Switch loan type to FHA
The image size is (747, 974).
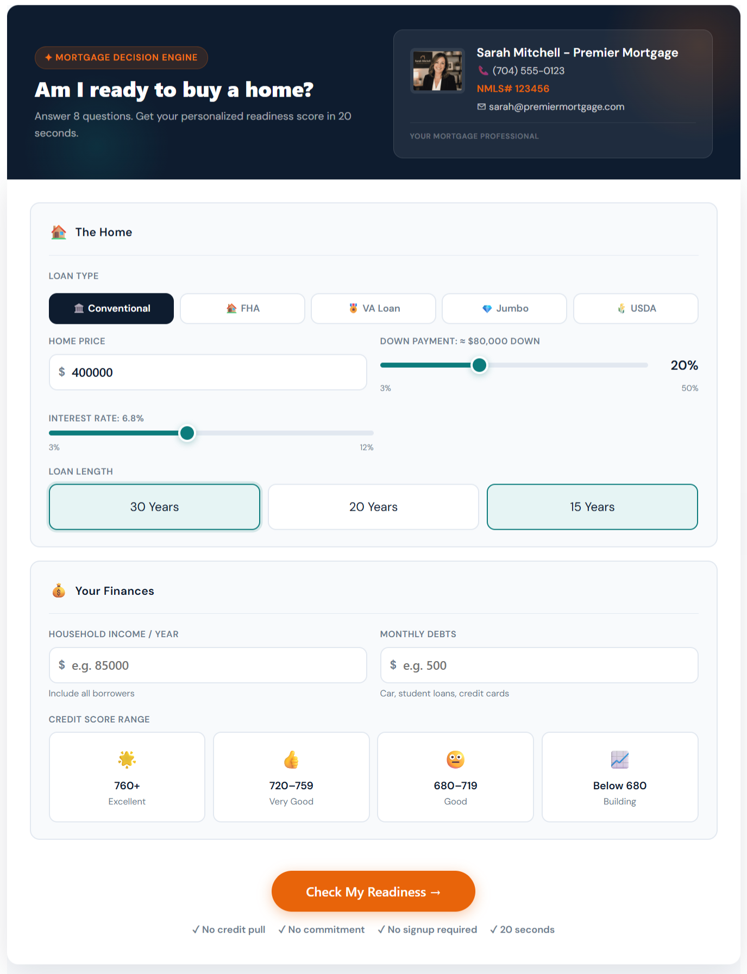tap(242, 309)
